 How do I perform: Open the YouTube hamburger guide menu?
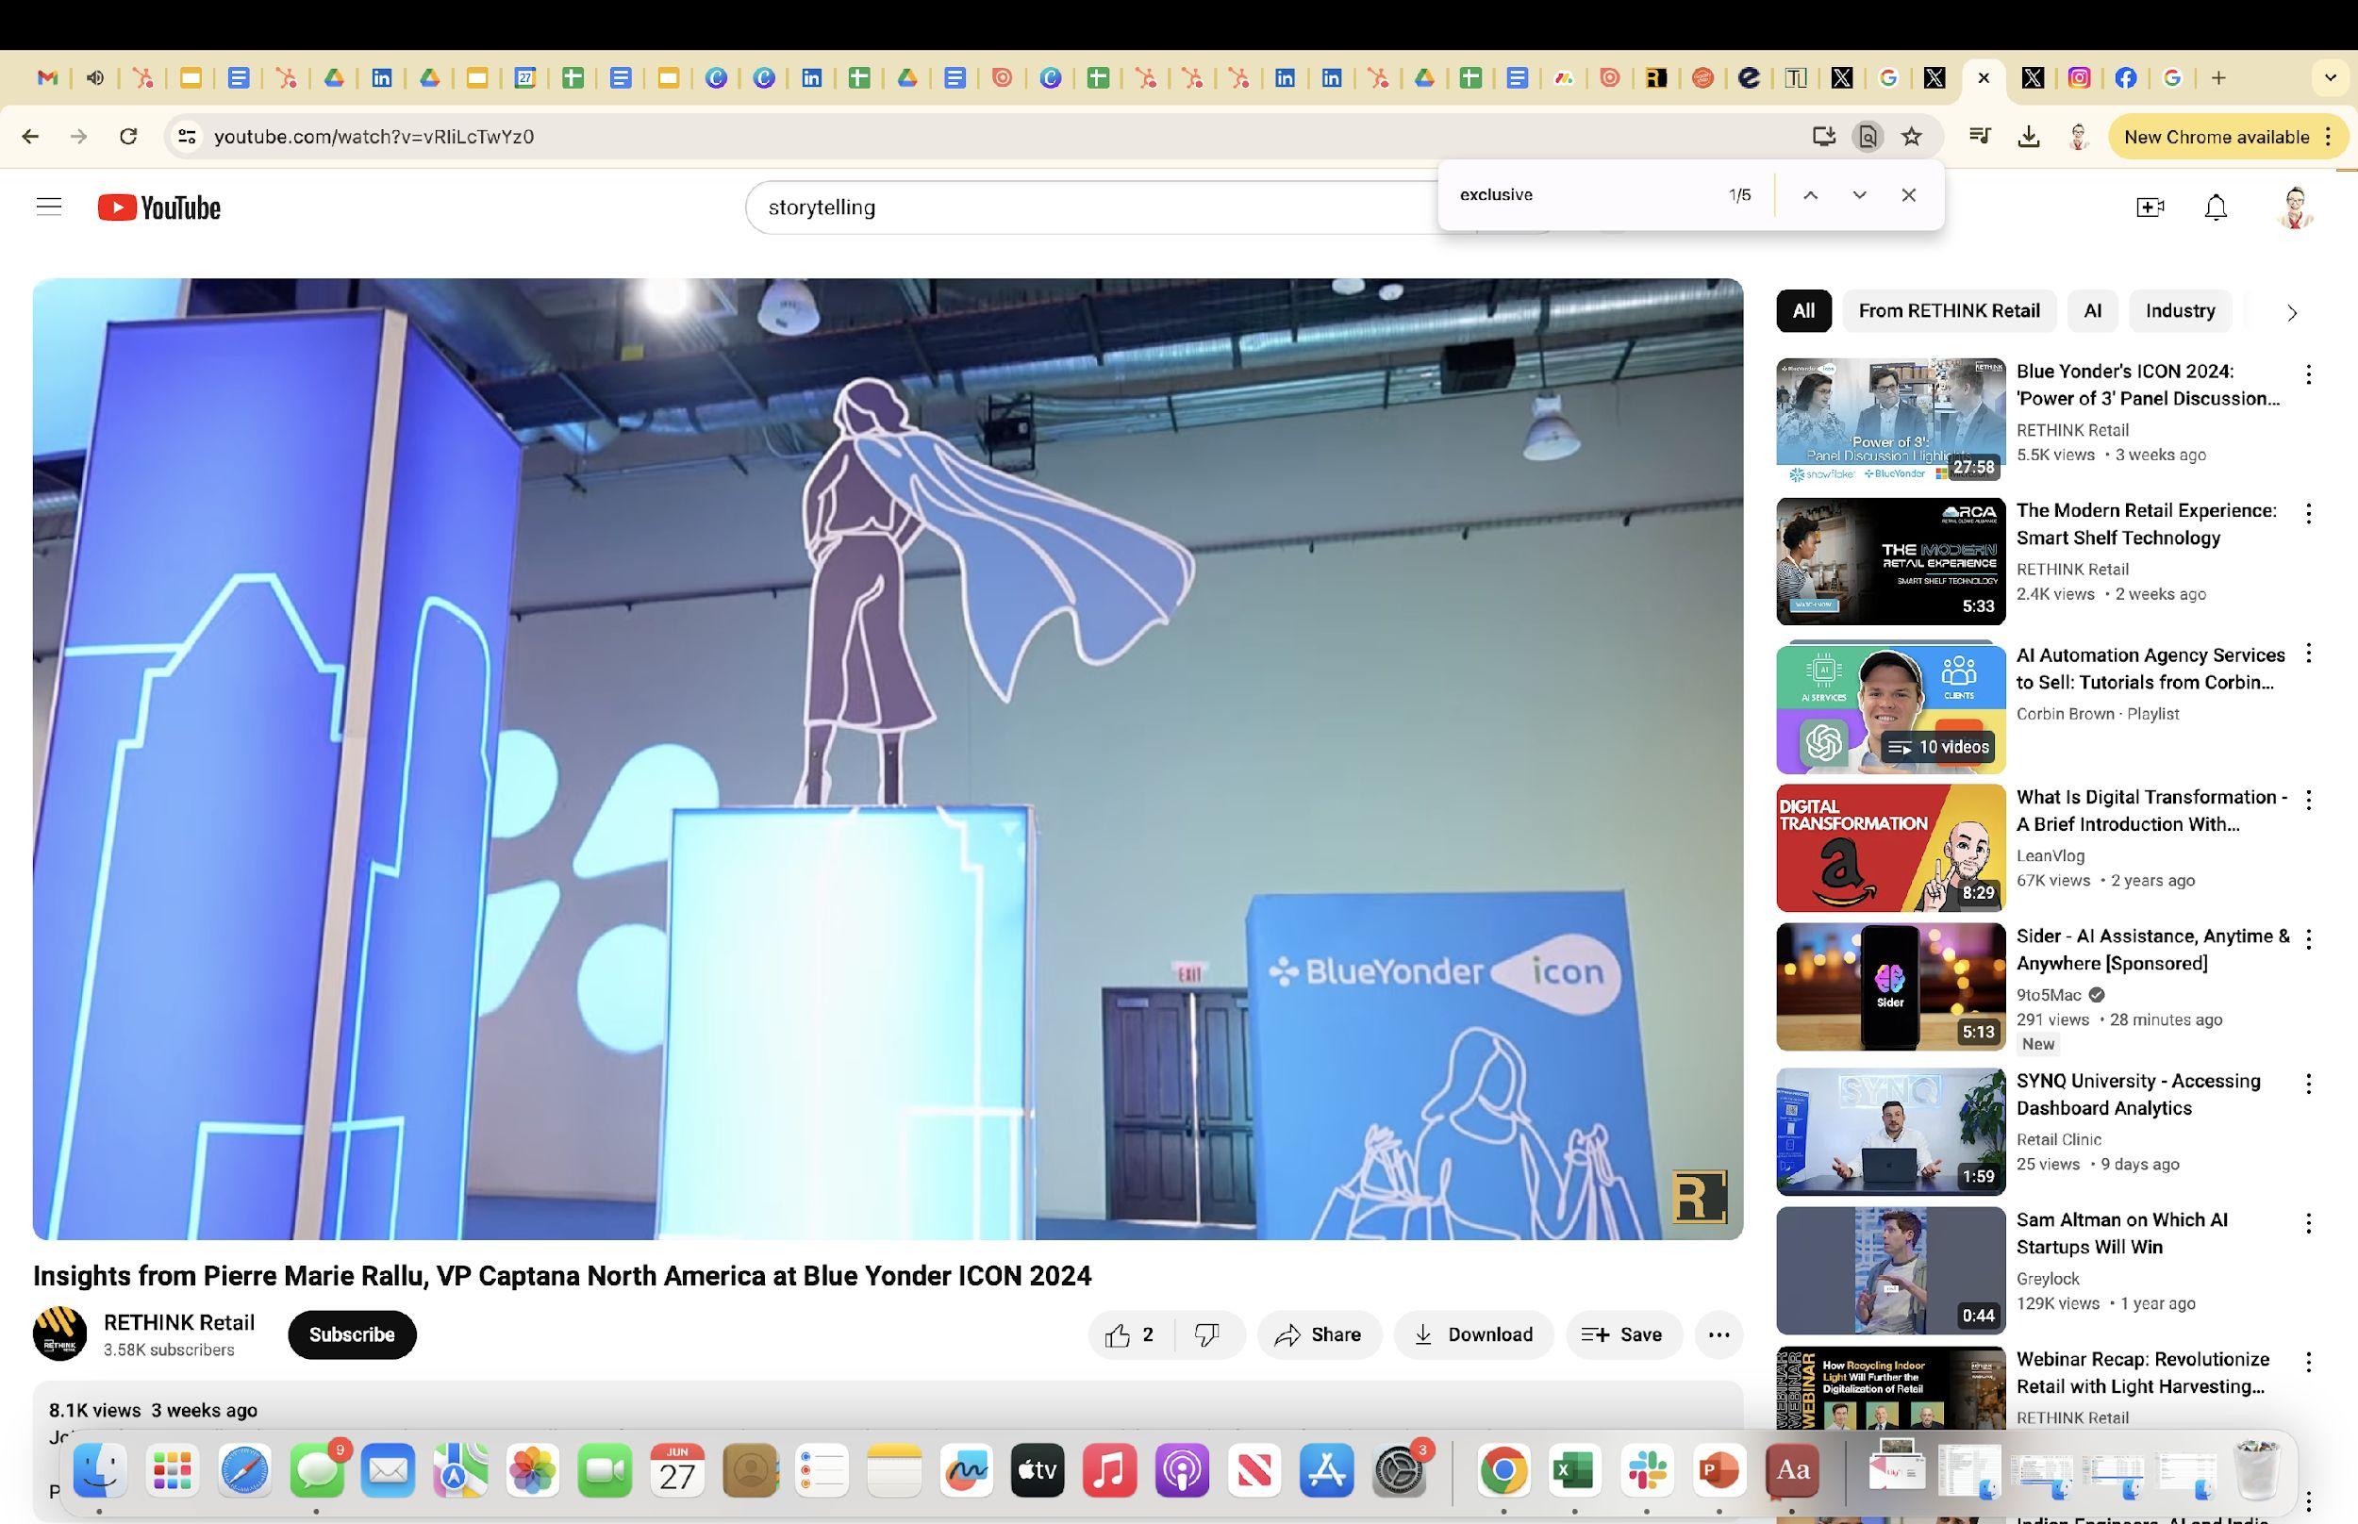pyautogui.click(x=48, y=207)
